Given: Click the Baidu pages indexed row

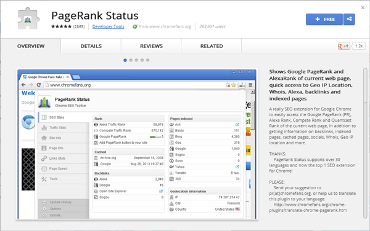Looking at the screenshot, I should [205, 131].
